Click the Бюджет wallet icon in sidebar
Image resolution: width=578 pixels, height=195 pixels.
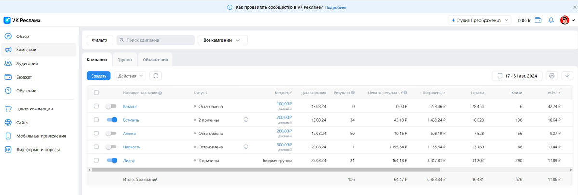pyautogui.click(x=8, y=77)
